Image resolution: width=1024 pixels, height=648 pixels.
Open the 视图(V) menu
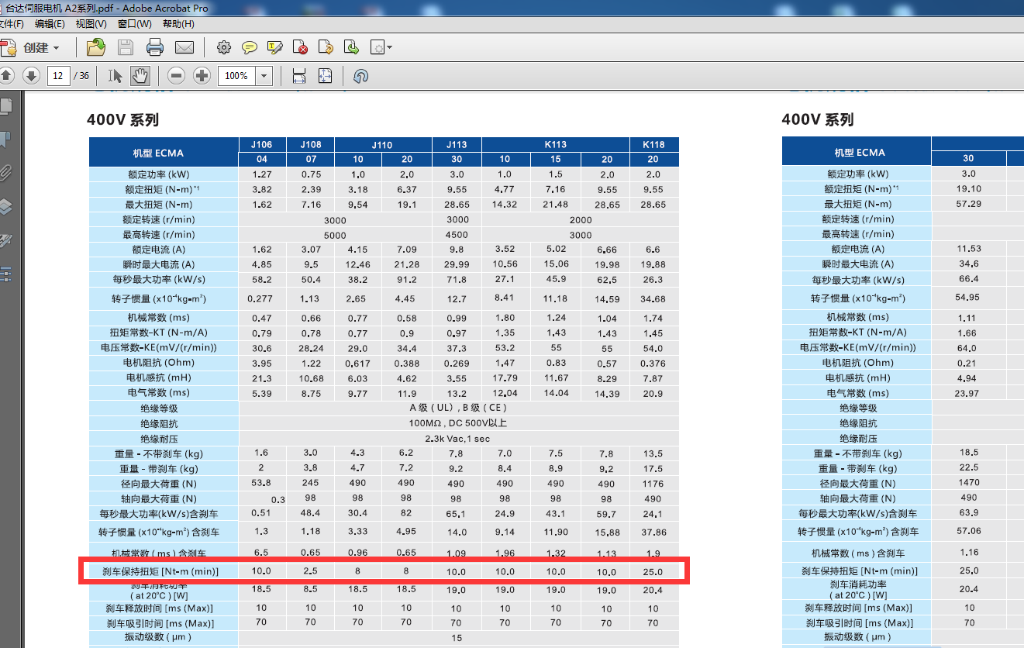pyautogui.click(x=91, y=24)
